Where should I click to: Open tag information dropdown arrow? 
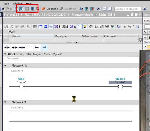coord(67,26)
